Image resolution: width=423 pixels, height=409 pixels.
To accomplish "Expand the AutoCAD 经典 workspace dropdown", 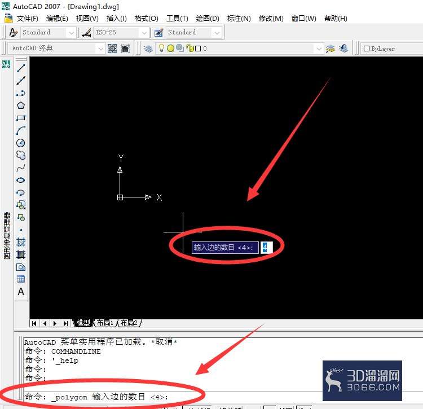I will [100, 49].
